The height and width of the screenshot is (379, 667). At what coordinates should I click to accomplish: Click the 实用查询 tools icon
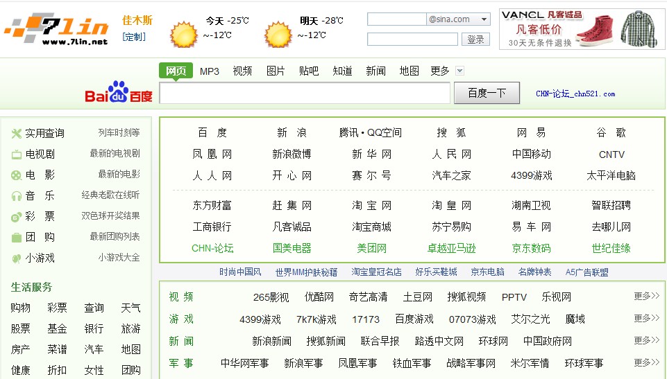tap(16, 134)
